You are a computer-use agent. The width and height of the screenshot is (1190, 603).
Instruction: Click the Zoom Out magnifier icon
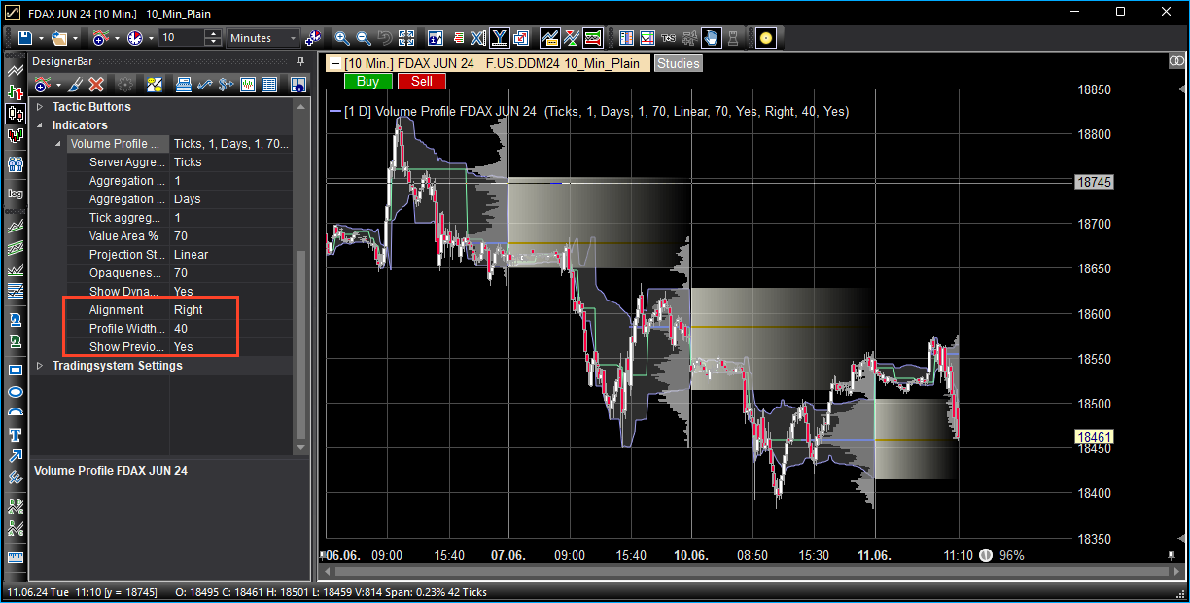364,38
